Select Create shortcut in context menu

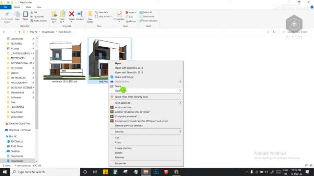(x=123, y=148)
